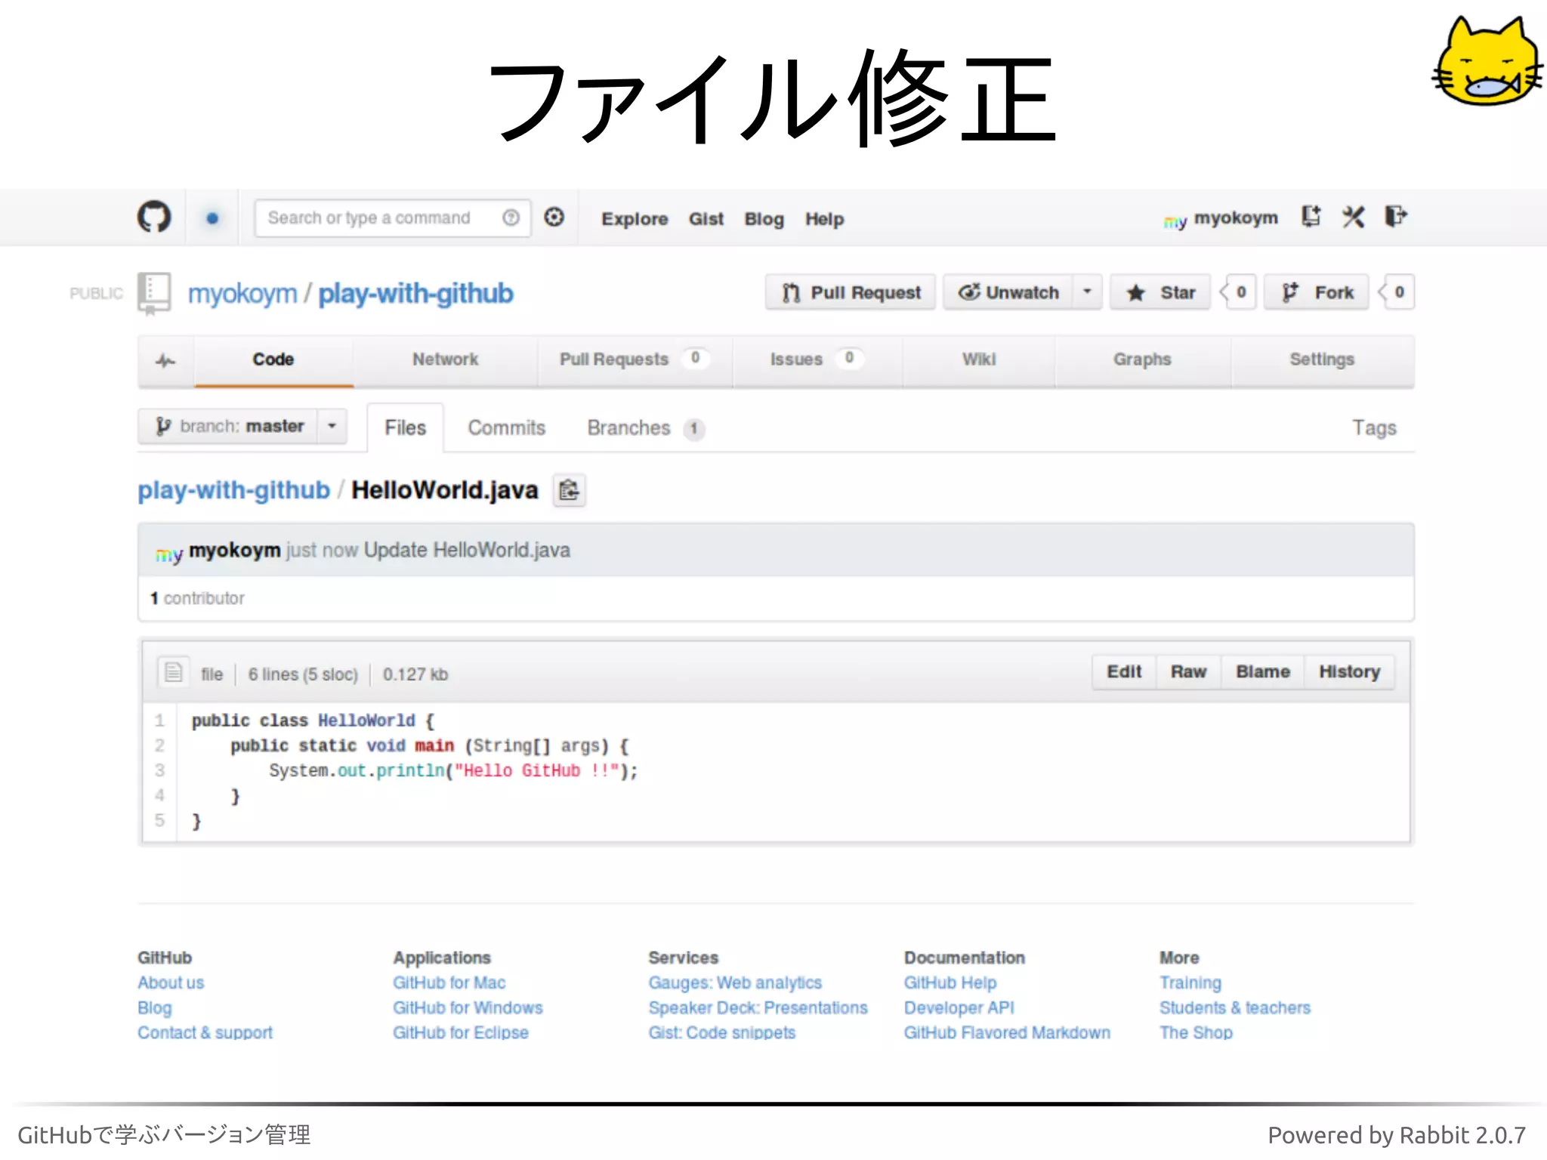Screen dimensions: 1547x1160
Task: Switch to the Code tab
Action: pos(273,359)
